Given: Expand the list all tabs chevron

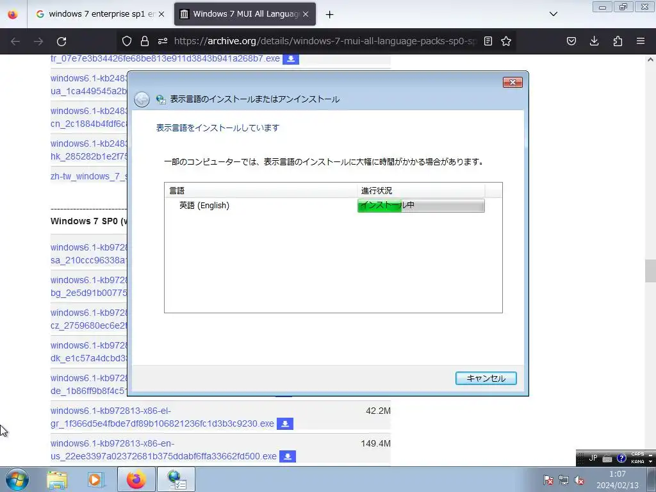Looking at the screenshot, I should pyautogui.click(x=553, y=14).
